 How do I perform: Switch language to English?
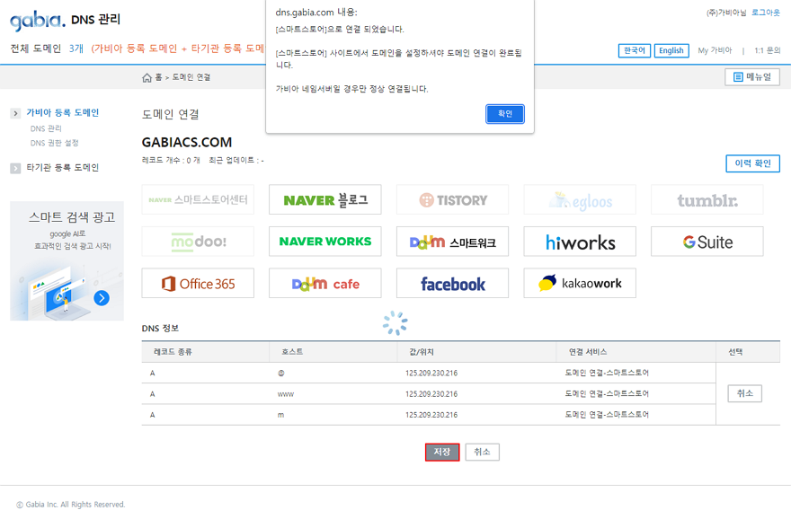pyautogui.click(x=671, y=50)
